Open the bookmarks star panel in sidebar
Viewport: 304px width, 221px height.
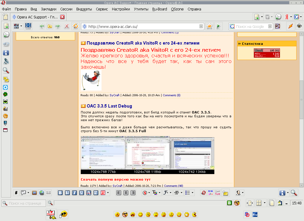(6, 26)
